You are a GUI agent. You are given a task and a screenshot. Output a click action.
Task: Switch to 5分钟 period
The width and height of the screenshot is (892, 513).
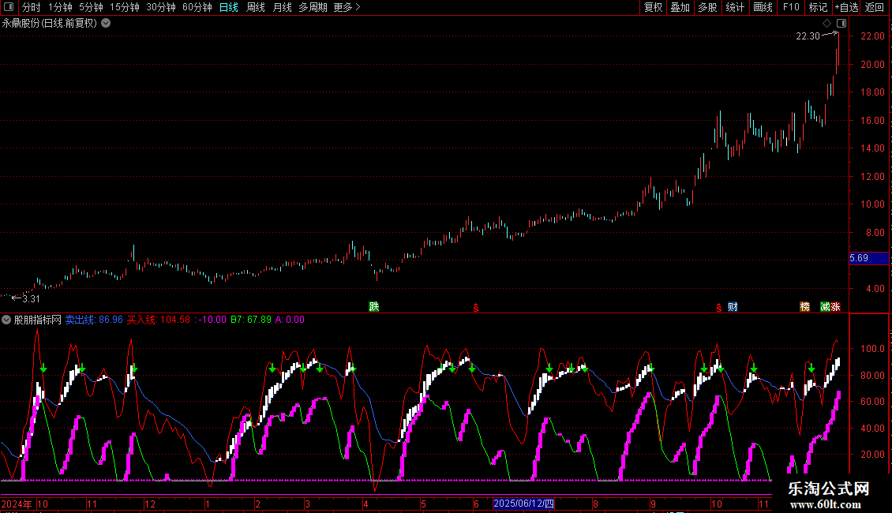coord(91,7)
